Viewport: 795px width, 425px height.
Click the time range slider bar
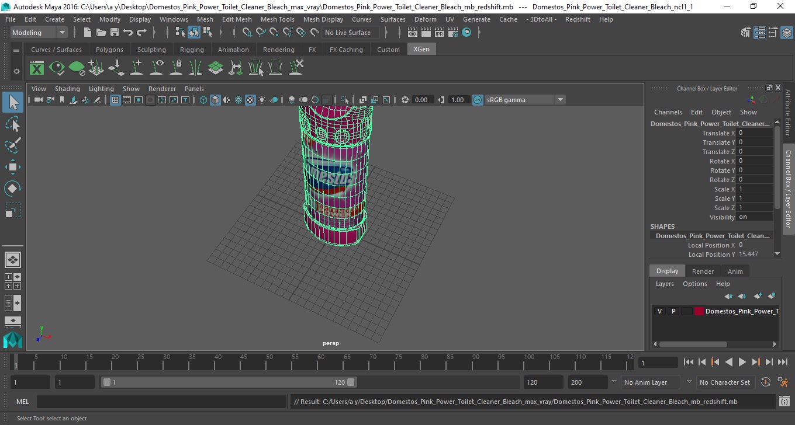point(229,382)
